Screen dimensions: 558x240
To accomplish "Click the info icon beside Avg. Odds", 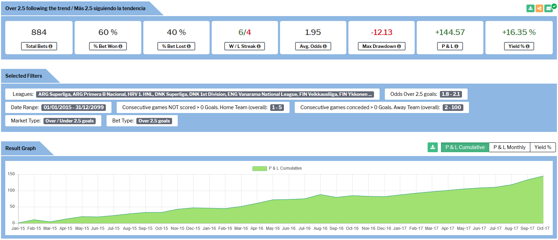I will coord(325,47).
